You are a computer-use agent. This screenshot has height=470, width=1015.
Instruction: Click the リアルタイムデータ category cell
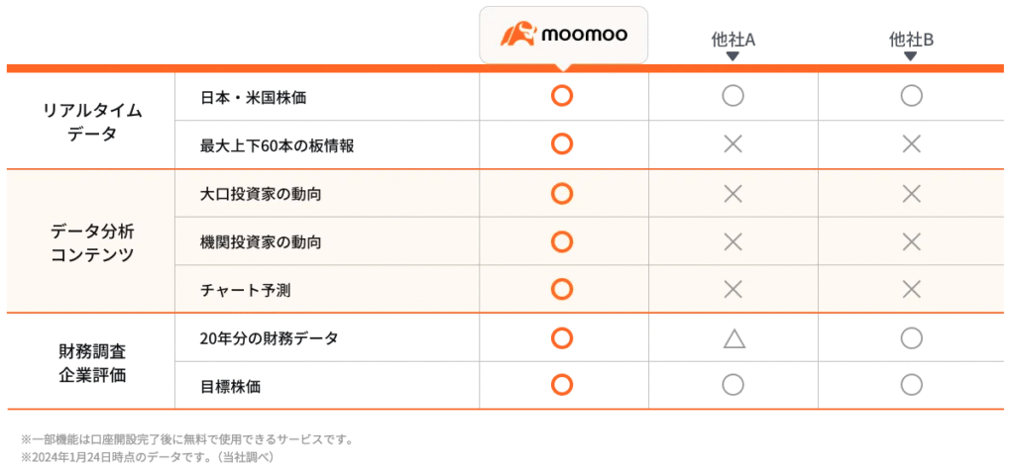click(91, 121)
